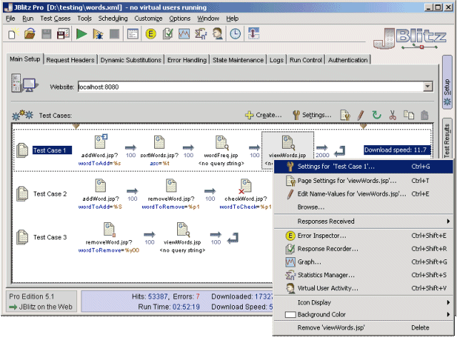
Task: Open the File menu
Action: pyautogui.click(x=11, y=19)
